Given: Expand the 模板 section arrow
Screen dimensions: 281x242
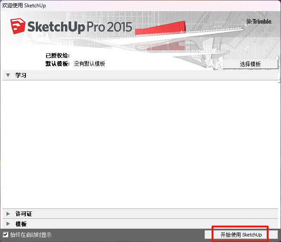Looking at the screenshot, I should pyautogui.click(x=8, y=224).
